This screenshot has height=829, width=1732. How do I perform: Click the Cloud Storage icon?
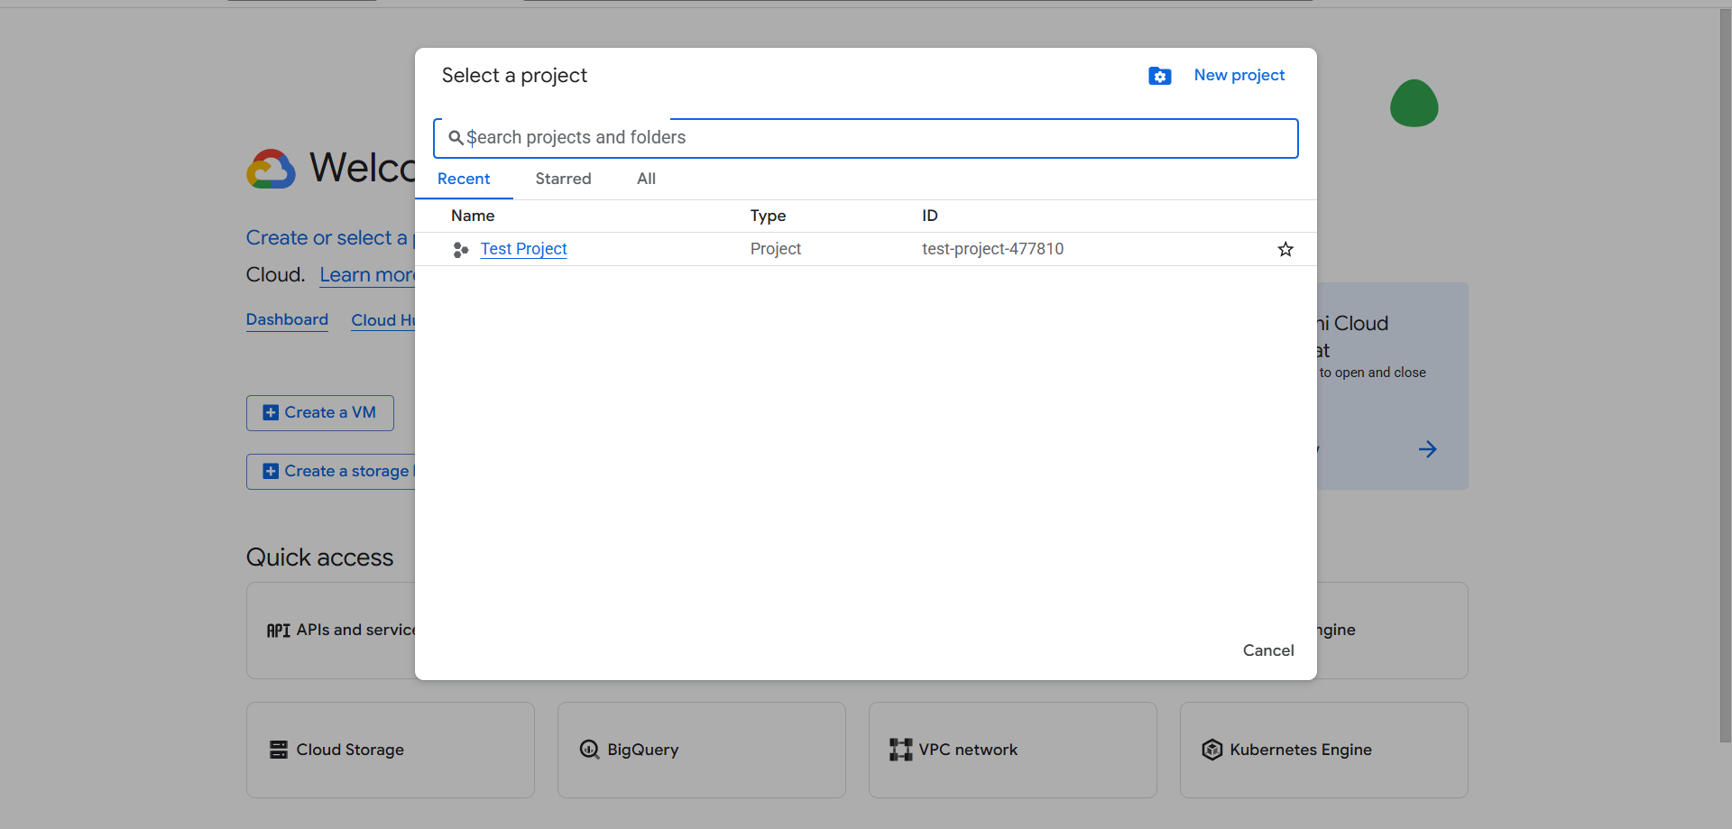279,750
